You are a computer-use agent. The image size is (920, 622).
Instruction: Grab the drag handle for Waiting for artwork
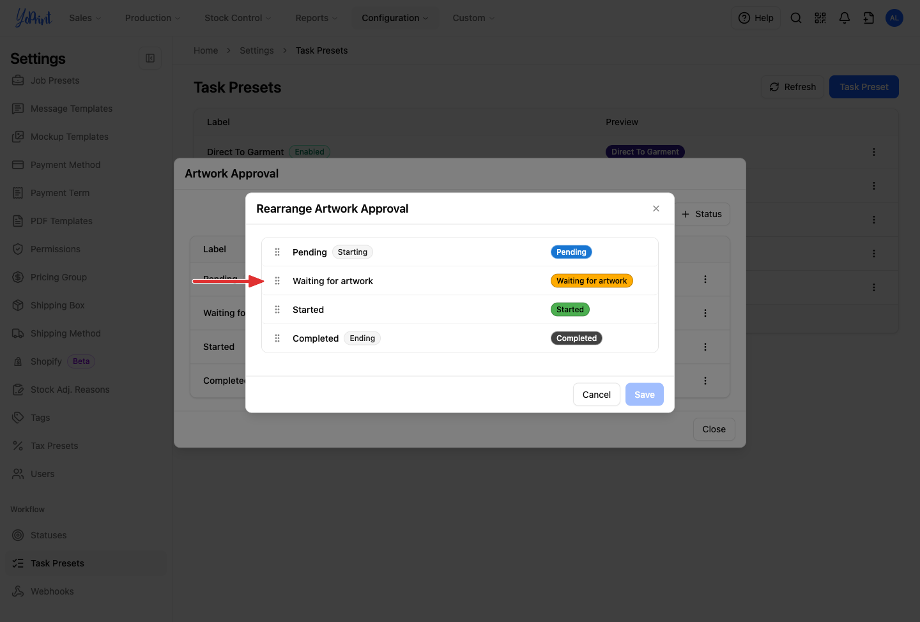pos(277,281)
